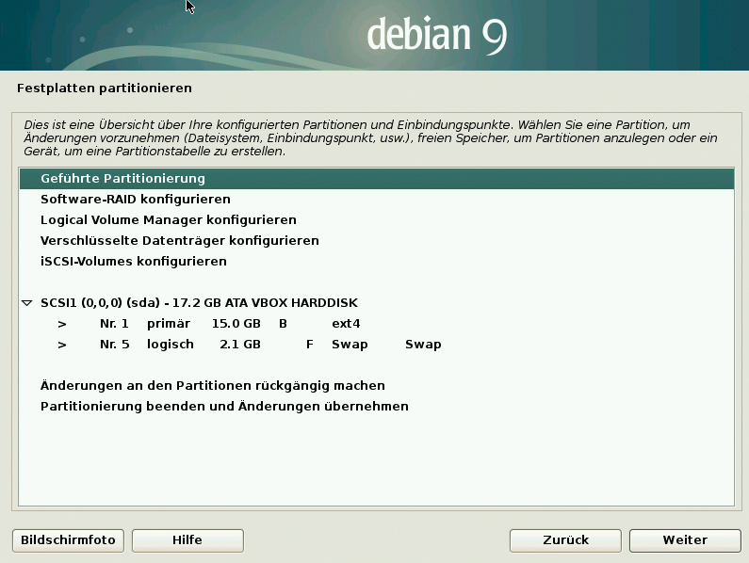Select the SCSI1 (sda) VBOX HARDDISK row

tap(199, 303)
